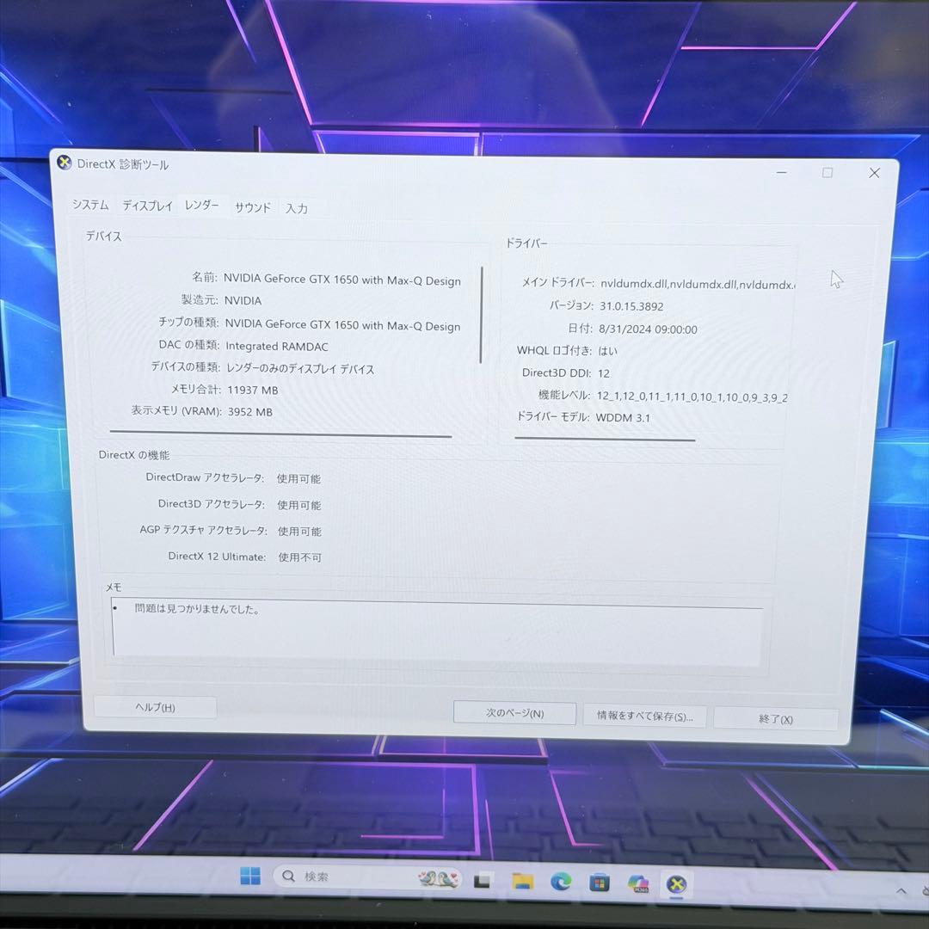Image resolution: width=929 pixels, height=929 pixels.
Task: Click driver version 31.0.15.3892
Action: (x=631, y=306)
